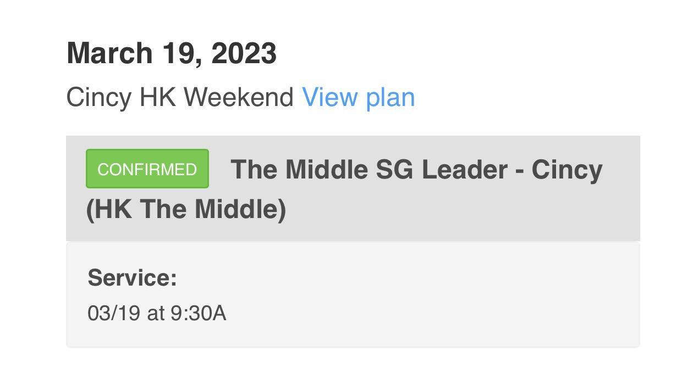Screen dimensions: 693x385
Task: Click the 03/19 date under Service
Action: pos(113,313)
